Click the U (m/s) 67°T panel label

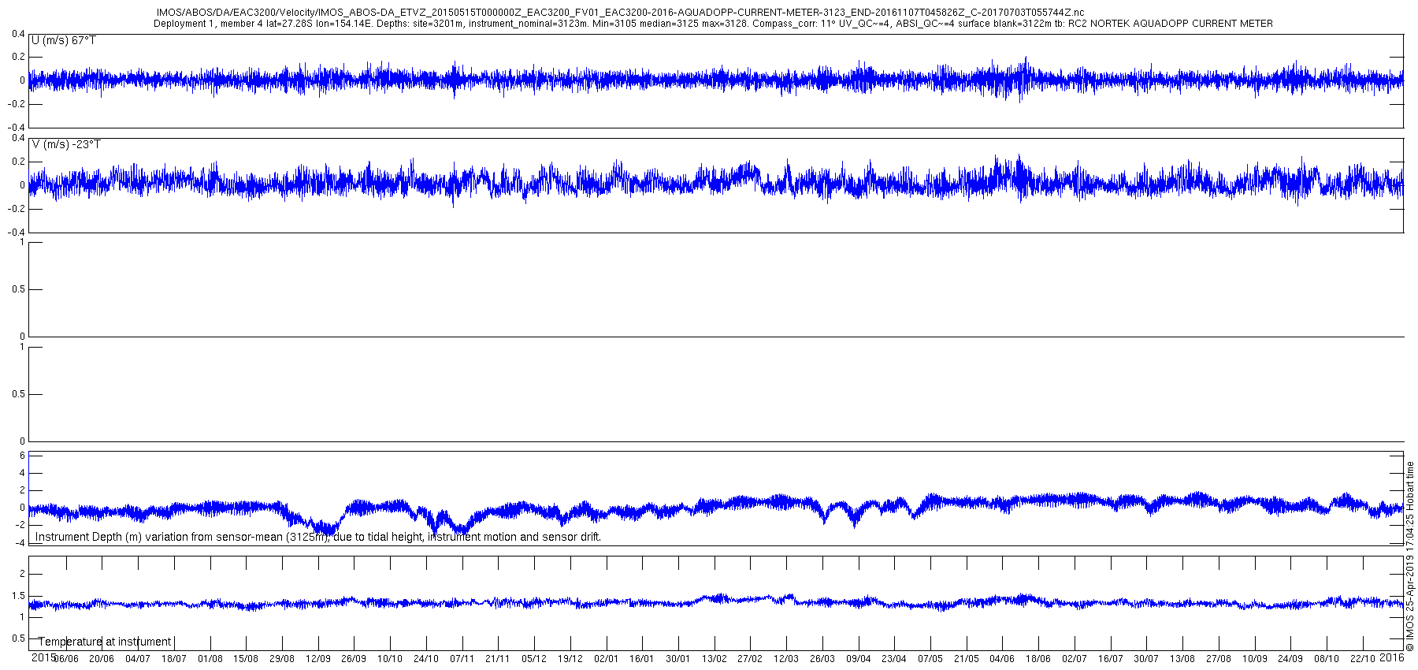click(x=64, y=40)
